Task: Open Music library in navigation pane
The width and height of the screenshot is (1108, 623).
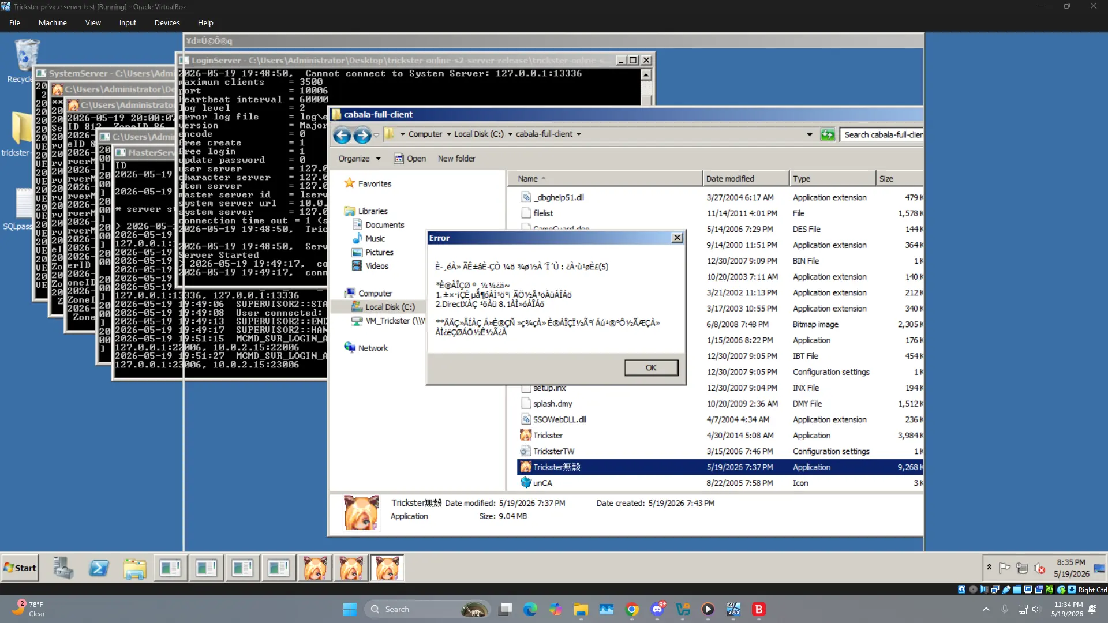Action: click(x=368, y=239)
